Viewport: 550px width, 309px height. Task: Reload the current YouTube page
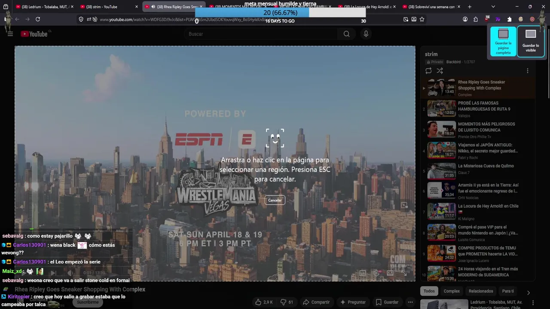coord(38,19)
